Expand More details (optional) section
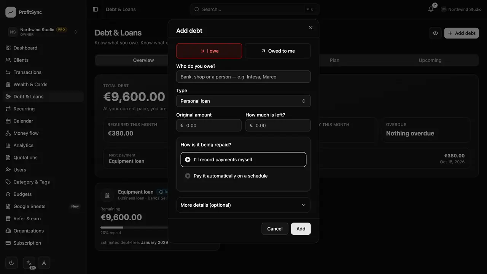The height and width of the screenshot is (274, 487). [x=243, y=205]
